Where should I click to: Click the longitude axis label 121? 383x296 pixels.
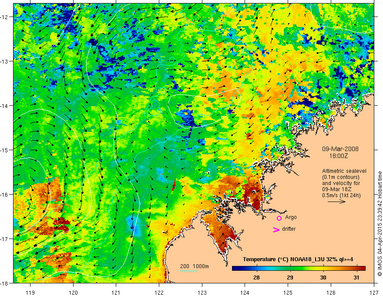tap(116, 293)
